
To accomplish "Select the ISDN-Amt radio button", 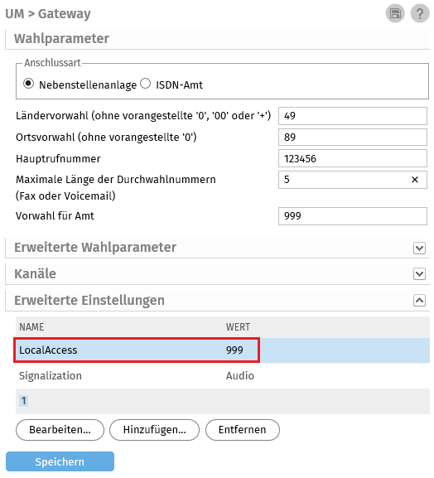I will tap(146, 84).
